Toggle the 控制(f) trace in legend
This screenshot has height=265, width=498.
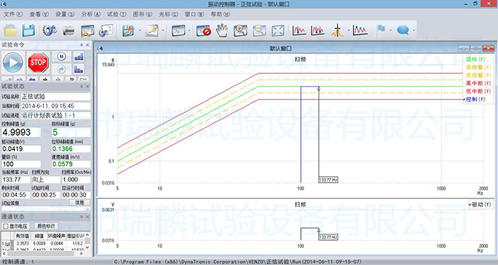pyautogui.click(x=474, y=99)
